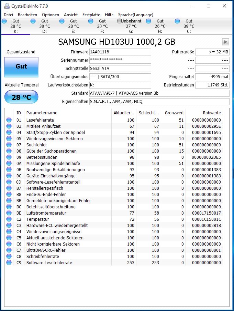Screen dimensions: 234x311
Task: Click status orb for Herstellerspezifisch row
Action: [9, 188]
